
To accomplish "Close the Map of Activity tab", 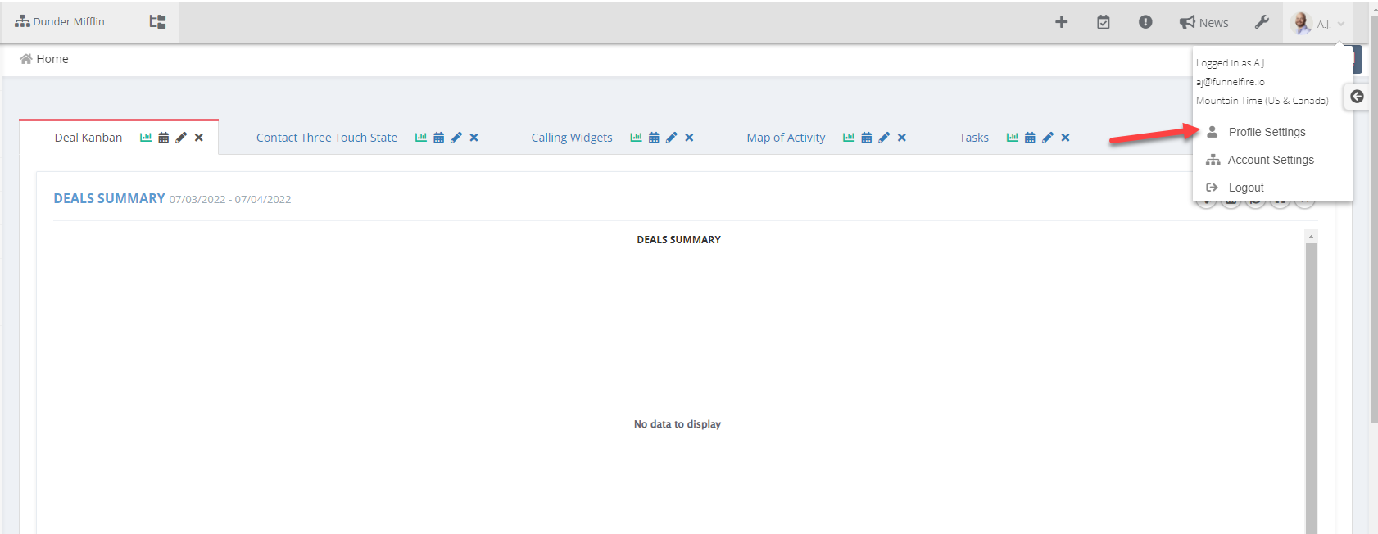I will [x=902, y=138].
